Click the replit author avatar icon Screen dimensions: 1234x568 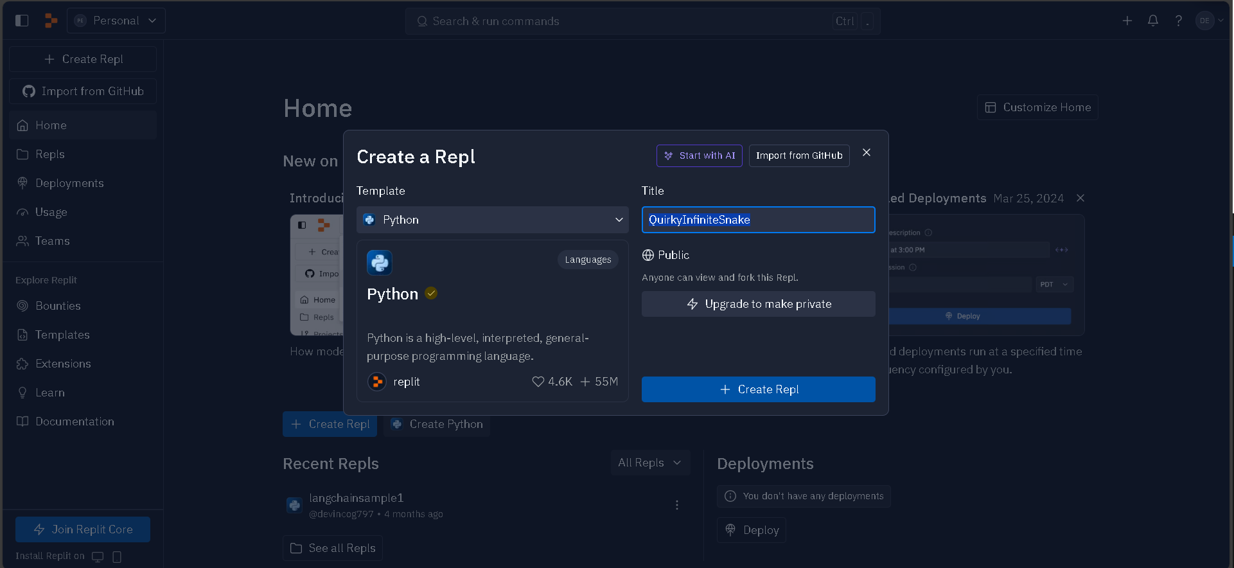tap(377, 382)
